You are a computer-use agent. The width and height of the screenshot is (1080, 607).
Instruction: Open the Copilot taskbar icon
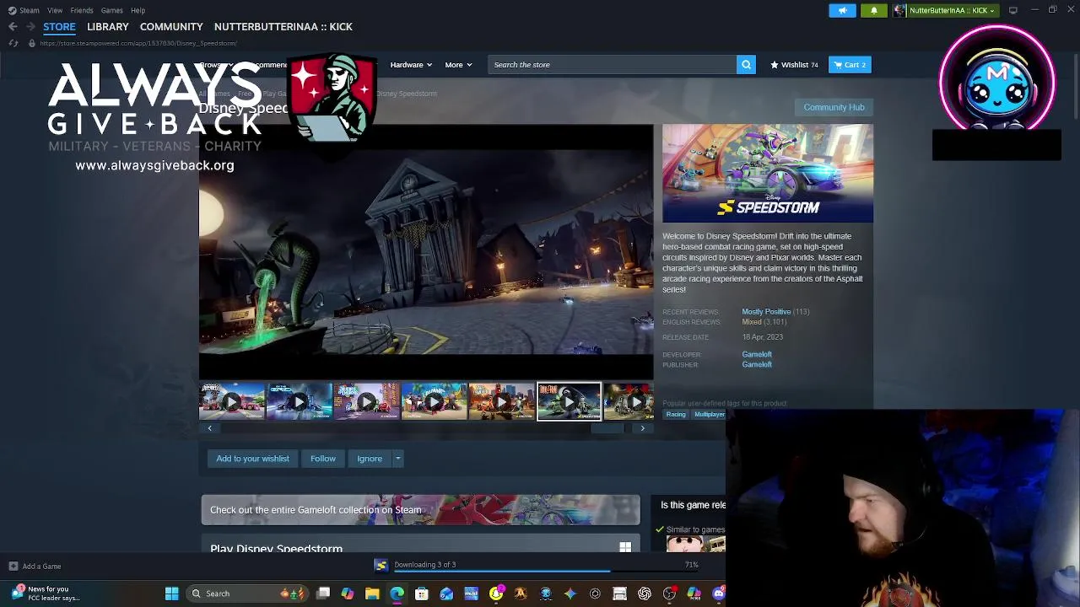[348, 594]
